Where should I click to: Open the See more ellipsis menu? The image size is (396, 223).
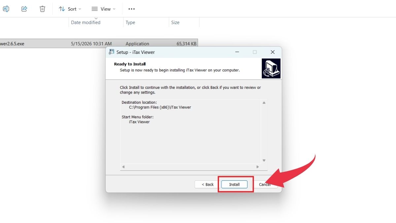[131, 9]
